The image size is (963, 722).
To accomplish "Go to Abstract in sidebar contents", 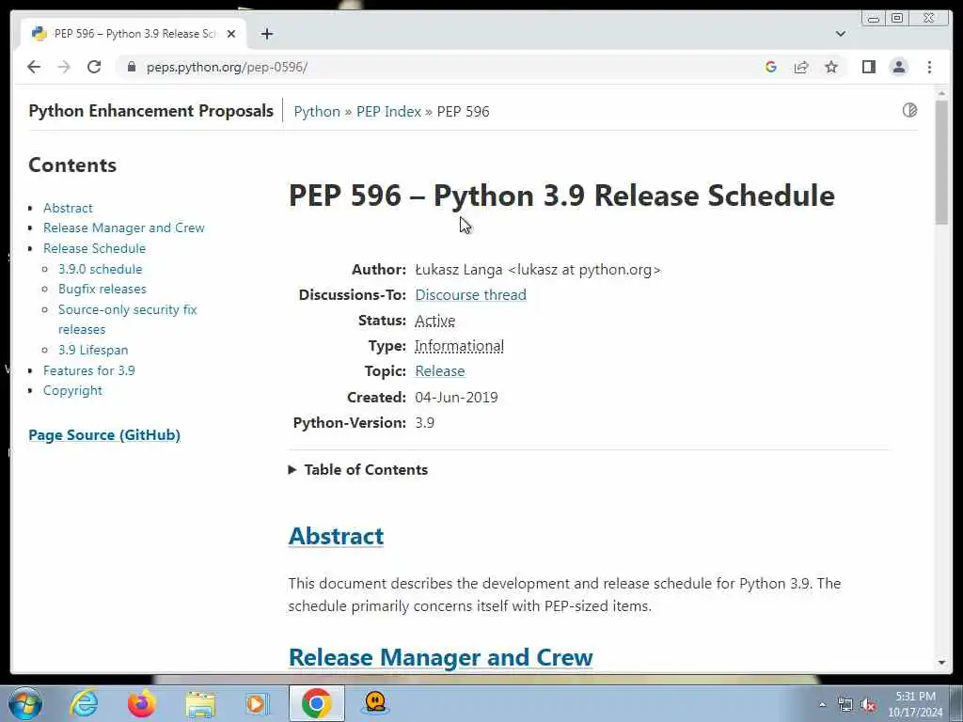I will point(68,208).
